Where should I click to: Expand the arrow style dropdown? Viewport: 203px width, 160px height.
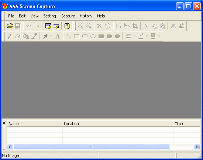[x=51, y=36]
